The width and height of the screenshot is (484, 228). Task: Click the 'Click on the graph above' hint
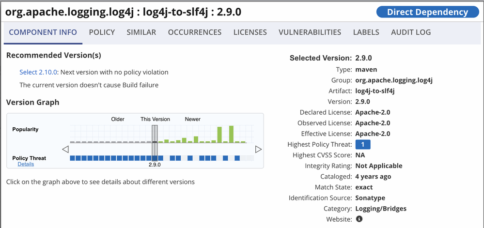pyautogui.click(x=100, y=182)
